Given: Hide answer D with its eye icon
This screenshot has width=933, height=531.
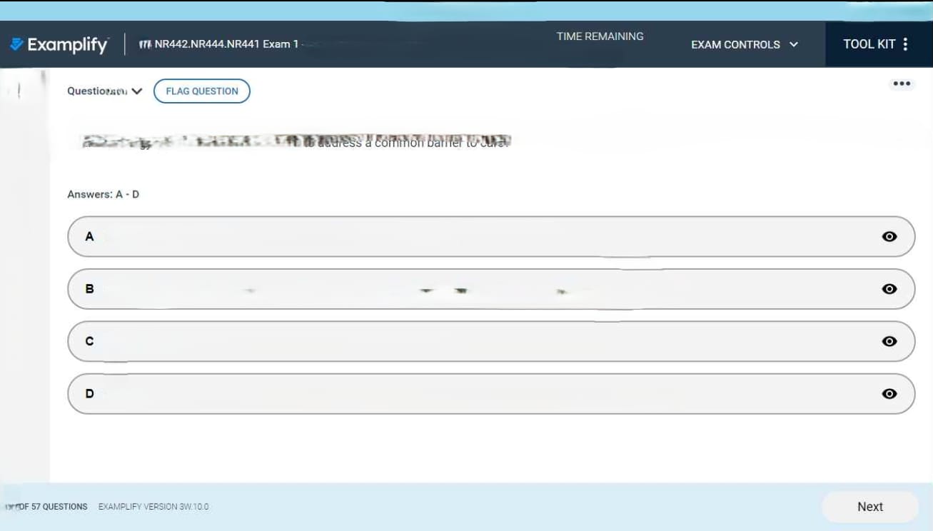Looking at the screenshot, I should point(889,393).
